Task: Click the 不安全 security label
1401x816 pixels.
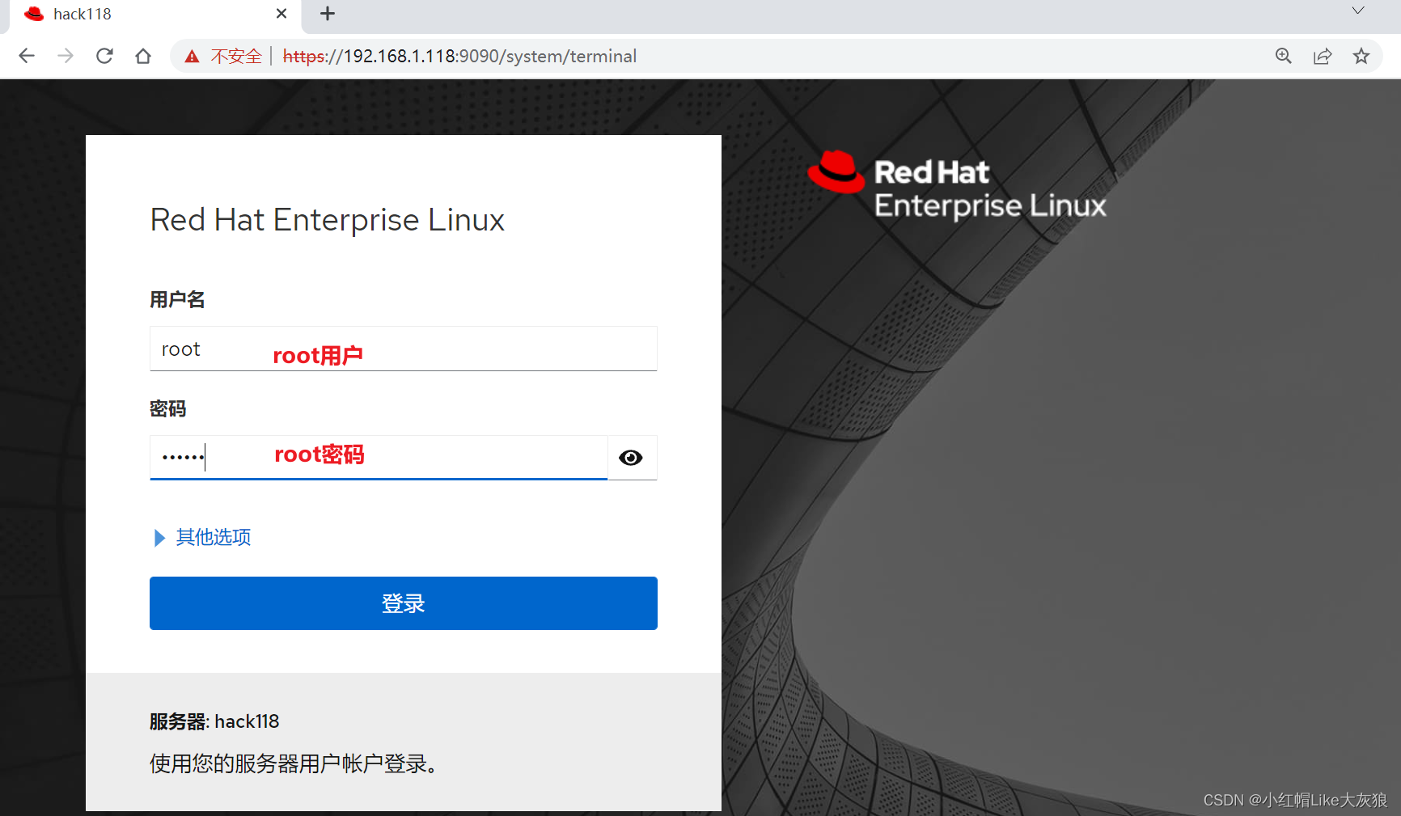Action: pos(236,56)
